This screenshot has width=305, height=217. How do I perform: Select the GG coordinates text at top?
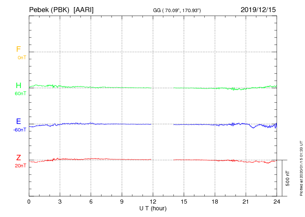click(x=178, y=10)
